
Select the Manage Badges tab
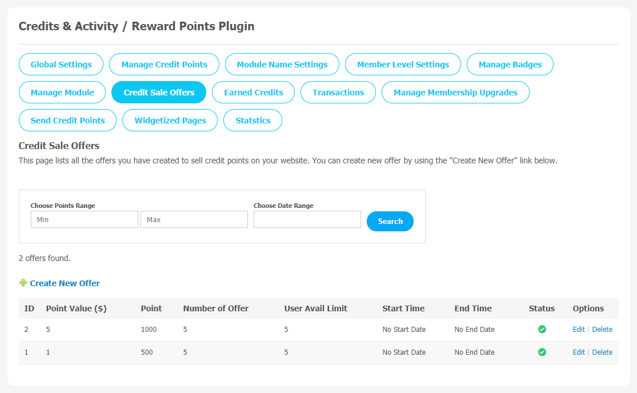click(x=510, y=64)
